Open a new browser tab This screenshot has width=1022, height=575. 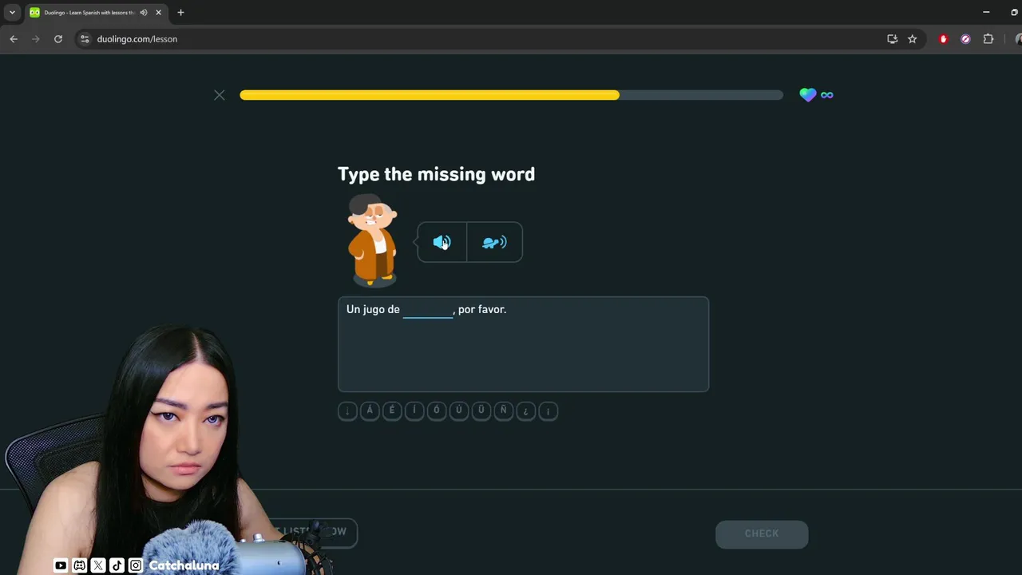(x=180, y=13)
